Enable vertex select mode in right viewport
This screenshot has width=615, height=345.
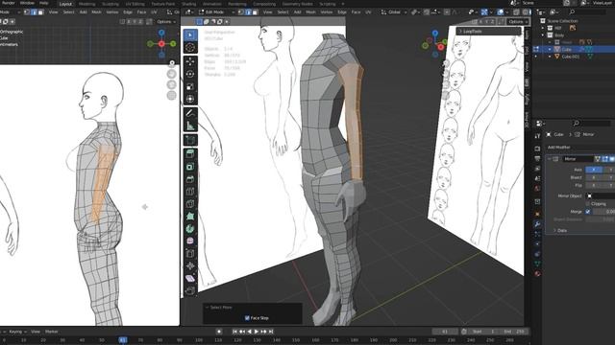[x=241, y=12]
